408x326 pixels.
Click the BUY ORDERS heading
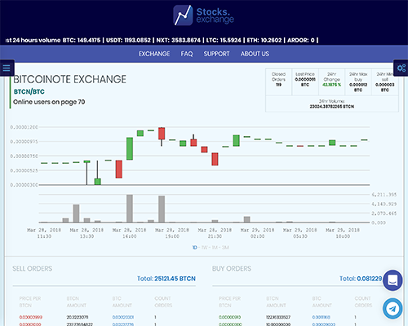click(232, 269)
